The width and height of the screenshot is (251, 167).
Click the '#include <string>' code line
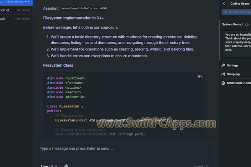coord(64,88)
